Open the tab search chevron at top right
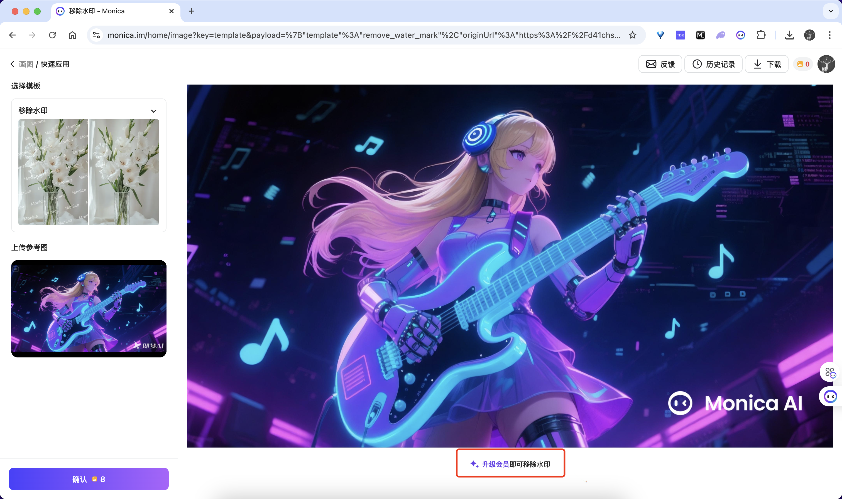 (x=830, y=11)
